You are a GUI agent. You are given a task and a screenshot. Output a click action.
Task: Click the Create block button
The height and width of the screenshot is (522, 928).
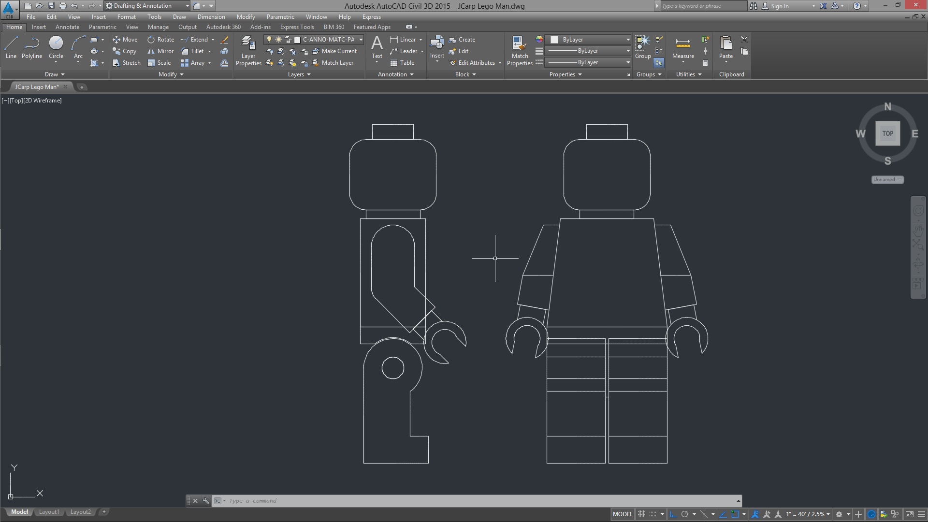click(x=462, y=40)
